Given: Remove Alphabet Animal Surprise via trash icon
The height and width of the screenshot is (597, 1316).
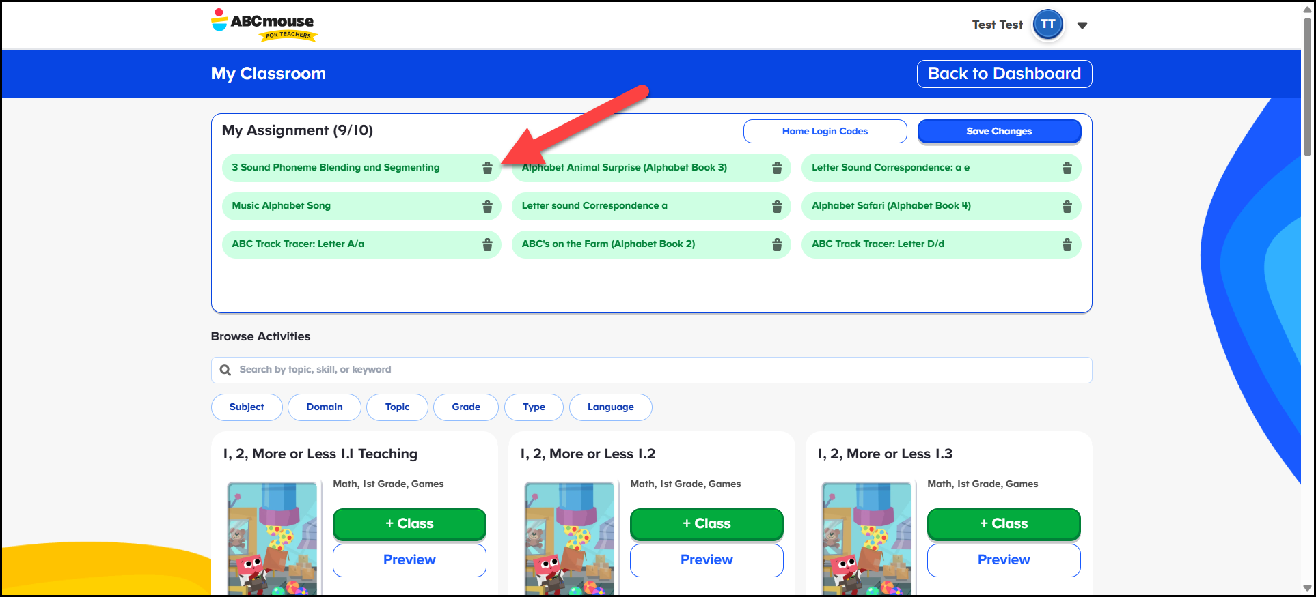Looking at the screenshot, I should point(777,168).
